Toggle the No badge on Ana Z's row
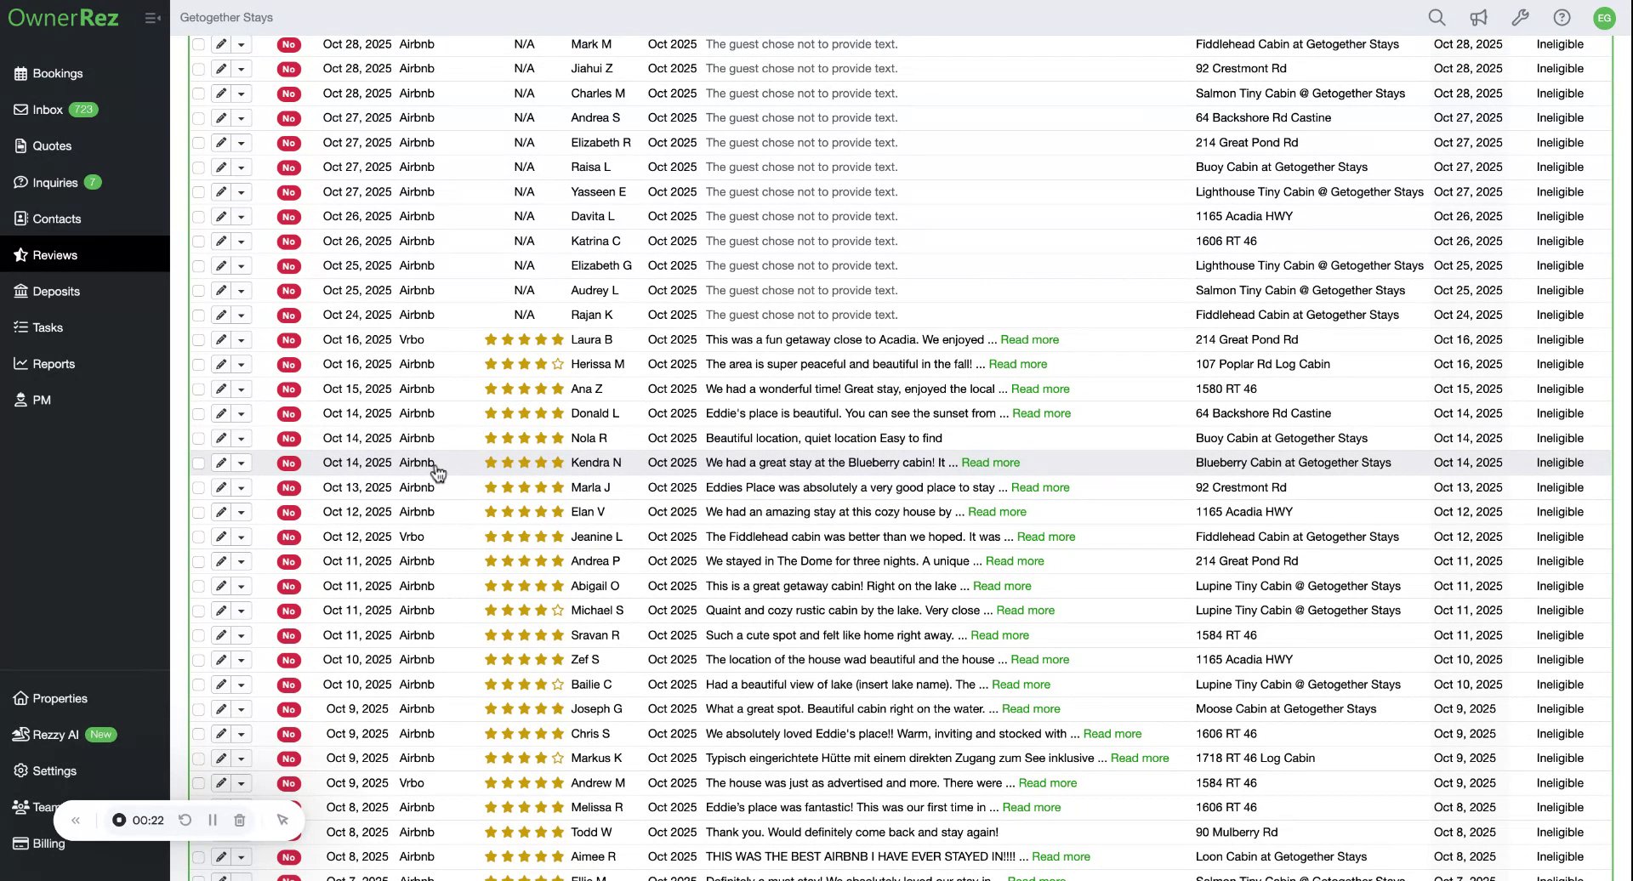Image resolution: width=1633 pixels, height=881 pixels. point(289,389)
